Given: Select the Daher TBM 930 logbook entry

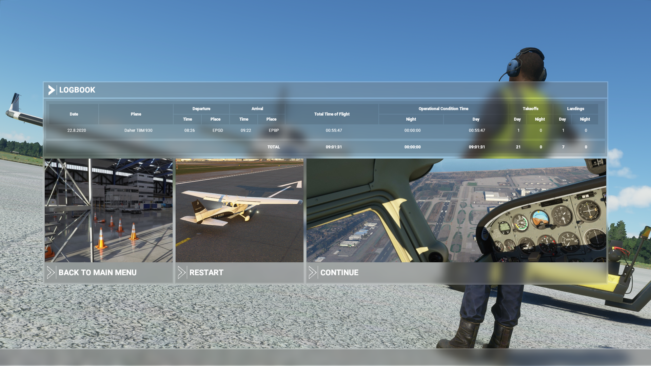Looking at the screenshot, I should click(x=138, y=130).
